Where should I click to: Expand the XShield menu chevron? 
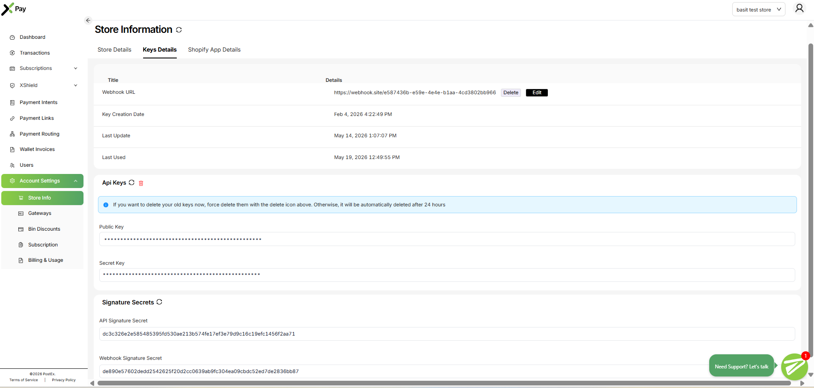tap(76, 85)
